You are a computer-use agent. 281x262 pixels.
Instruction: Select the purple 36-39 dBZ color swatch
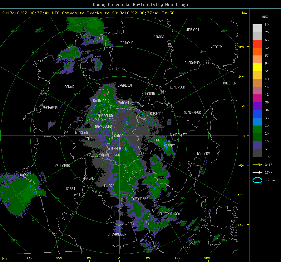point(257,106)
